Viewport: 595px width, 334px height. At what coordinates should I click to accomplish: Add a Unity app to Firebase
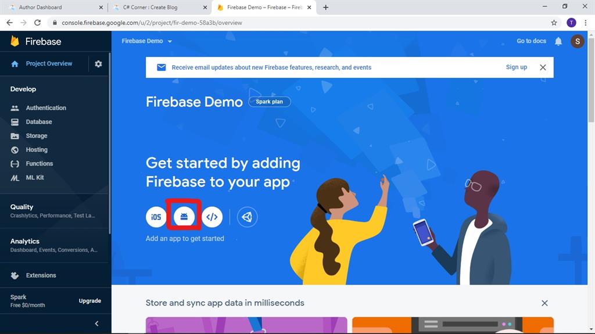(247, 217)
